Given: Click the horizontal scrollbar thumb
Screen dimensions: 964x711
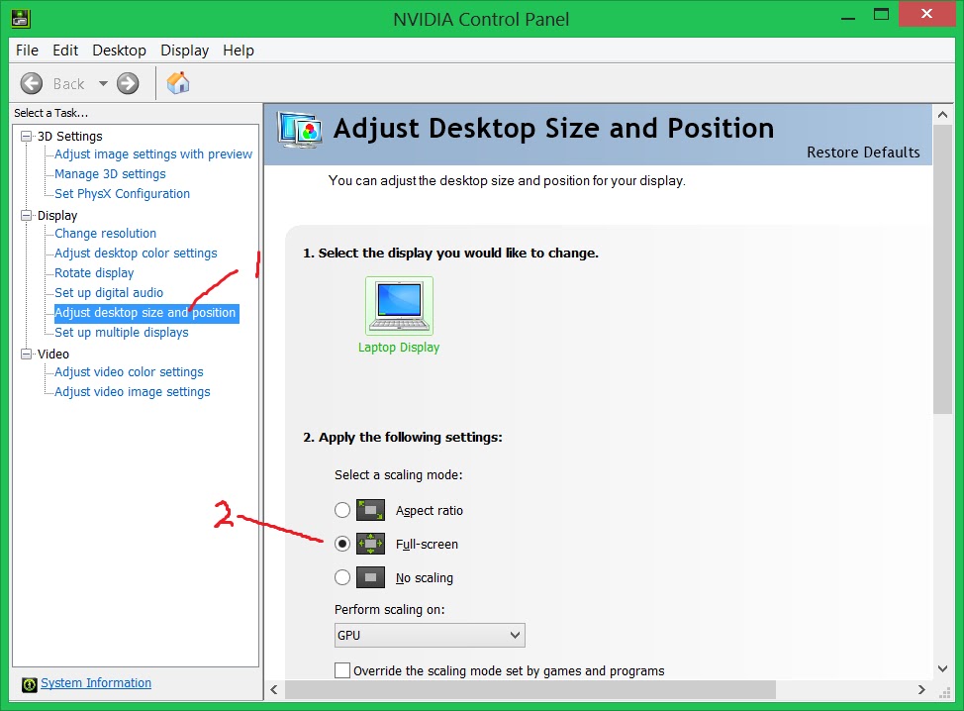Looking at the screenshot, I should [x=530, y=689].
